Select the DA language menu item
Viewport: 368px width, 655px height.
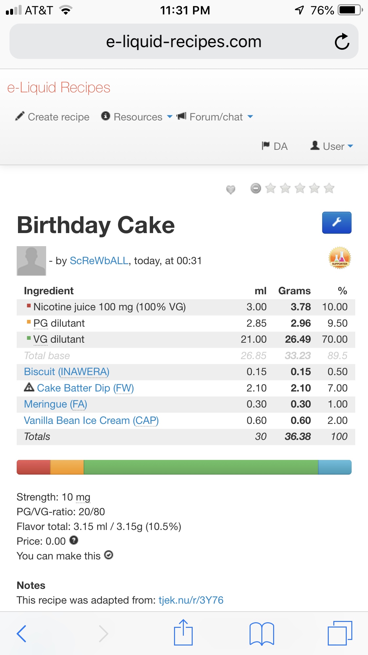tap(275, 146)
